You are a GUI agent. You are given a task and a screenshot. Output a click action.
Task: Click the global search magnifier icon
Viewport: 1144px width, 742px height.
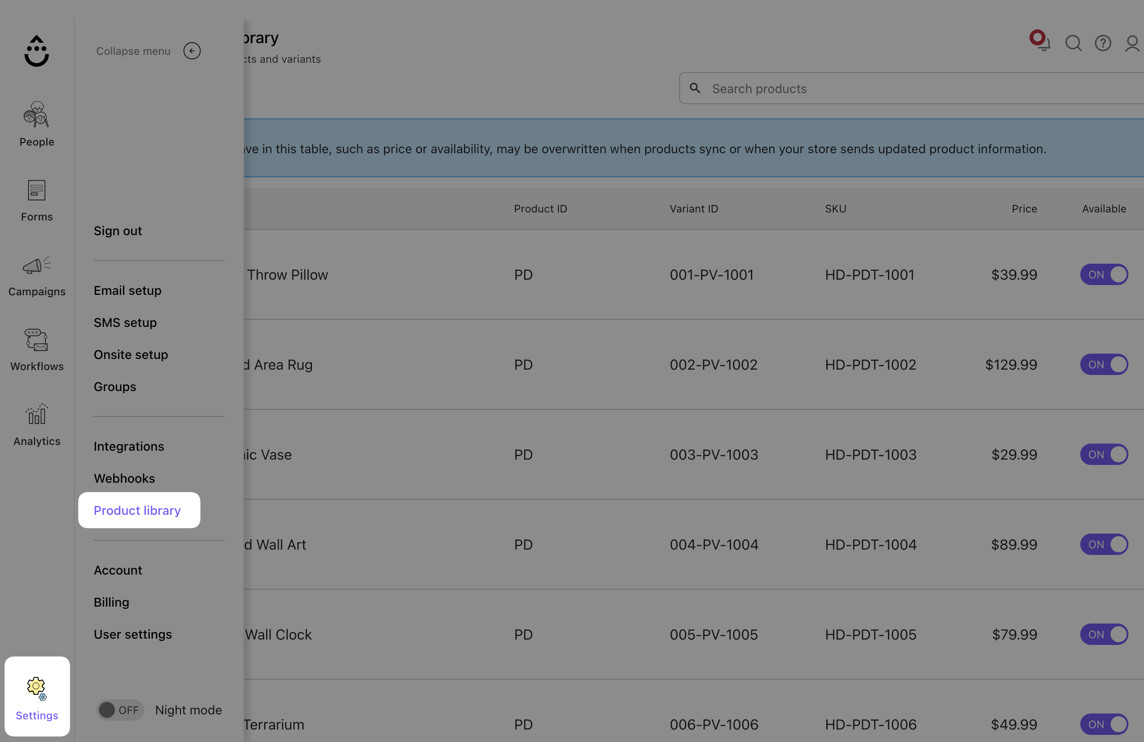tap(1073, 43)
